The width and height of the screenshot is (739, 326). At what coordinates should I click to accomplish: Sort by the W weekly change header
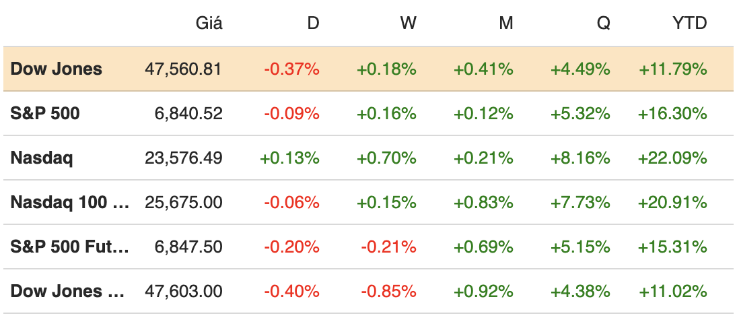click(x=408, y=24)
